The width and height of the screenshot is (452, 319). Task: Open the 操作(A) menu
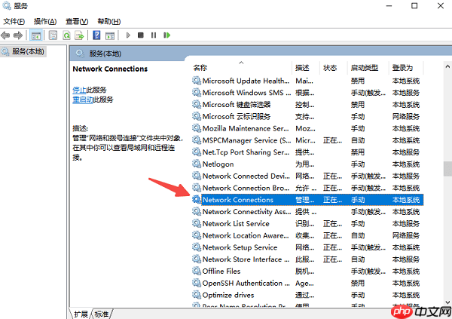point(45,21)
